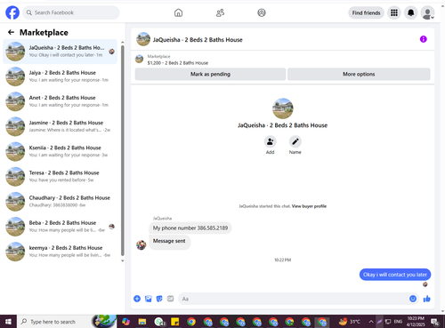Click the conversation list scrollbar down arrow

point(123,260)
